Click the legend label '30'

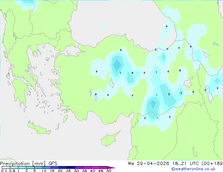pos(76,171)
